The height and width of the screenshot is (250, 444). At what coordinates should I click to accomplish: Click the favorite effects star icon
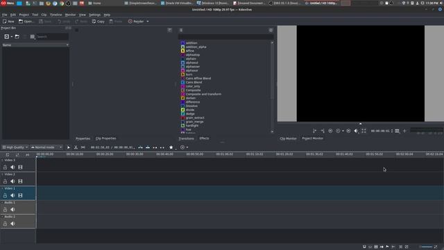tap(171, 147)
